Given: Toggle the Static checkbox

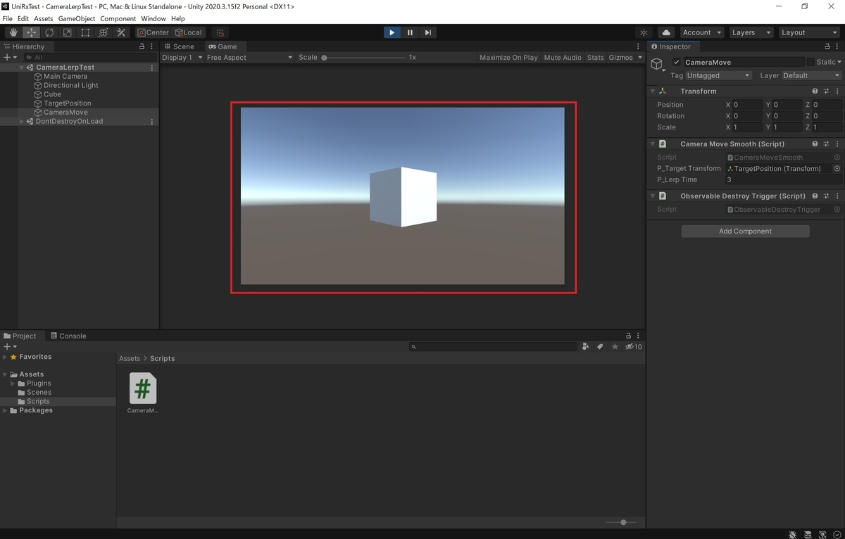Looking at the screenshot, I should point(810,62).
